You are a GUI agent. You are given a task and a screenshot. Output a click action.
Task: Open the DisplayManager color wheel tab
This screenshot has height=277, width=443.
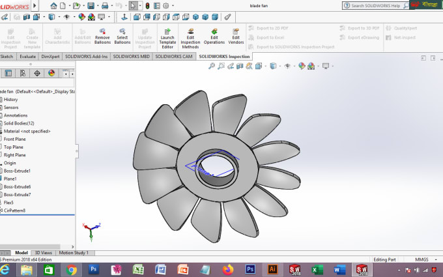(51, 74)
